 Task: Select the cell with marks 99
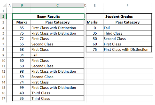[x=22, y=87]
